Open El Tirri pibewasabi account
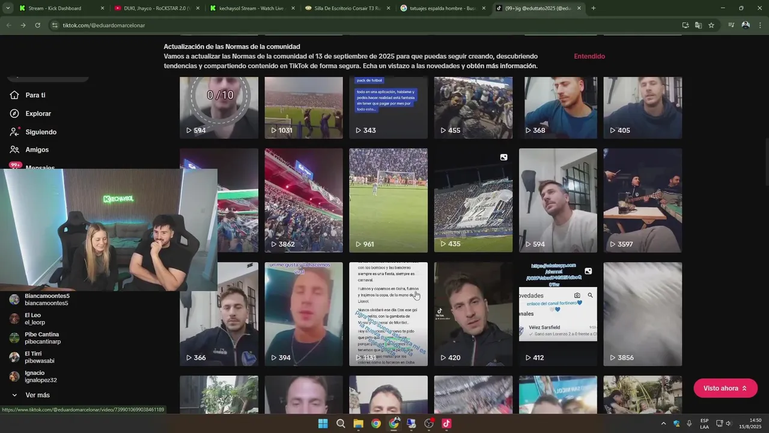Screen dimensions: 769x433 click(40, 357)
